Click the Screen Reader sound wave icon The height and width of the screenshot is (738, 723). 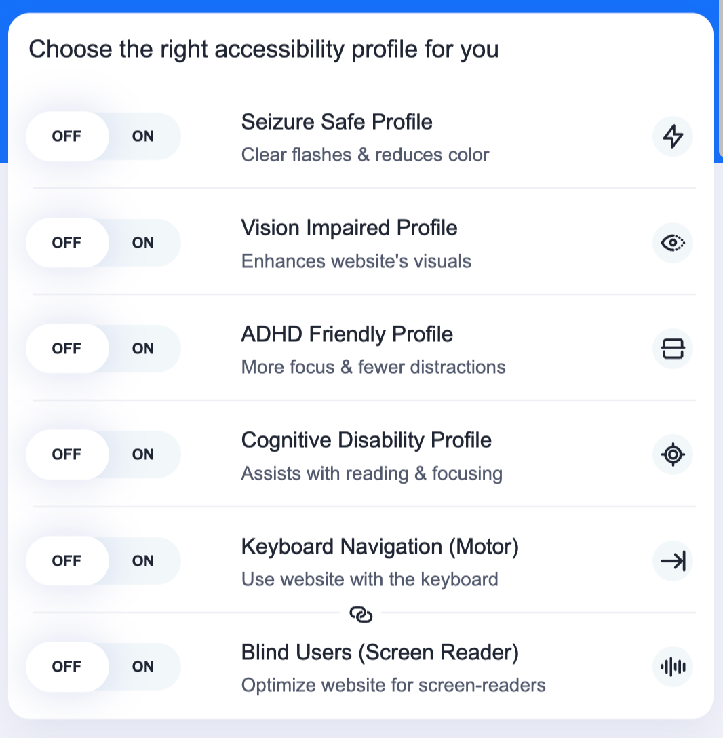click(673, 667)
